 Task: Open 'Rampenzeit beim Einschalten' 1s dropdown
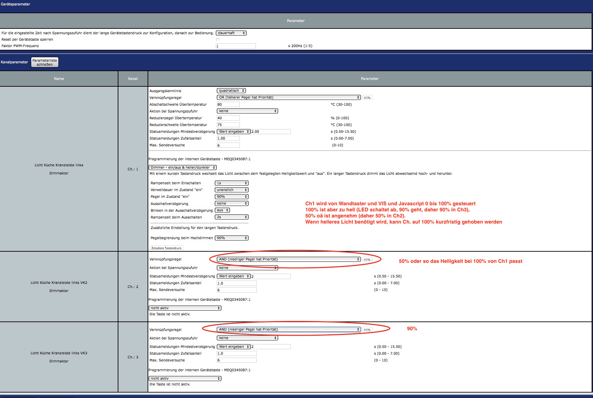coord(232,183)
